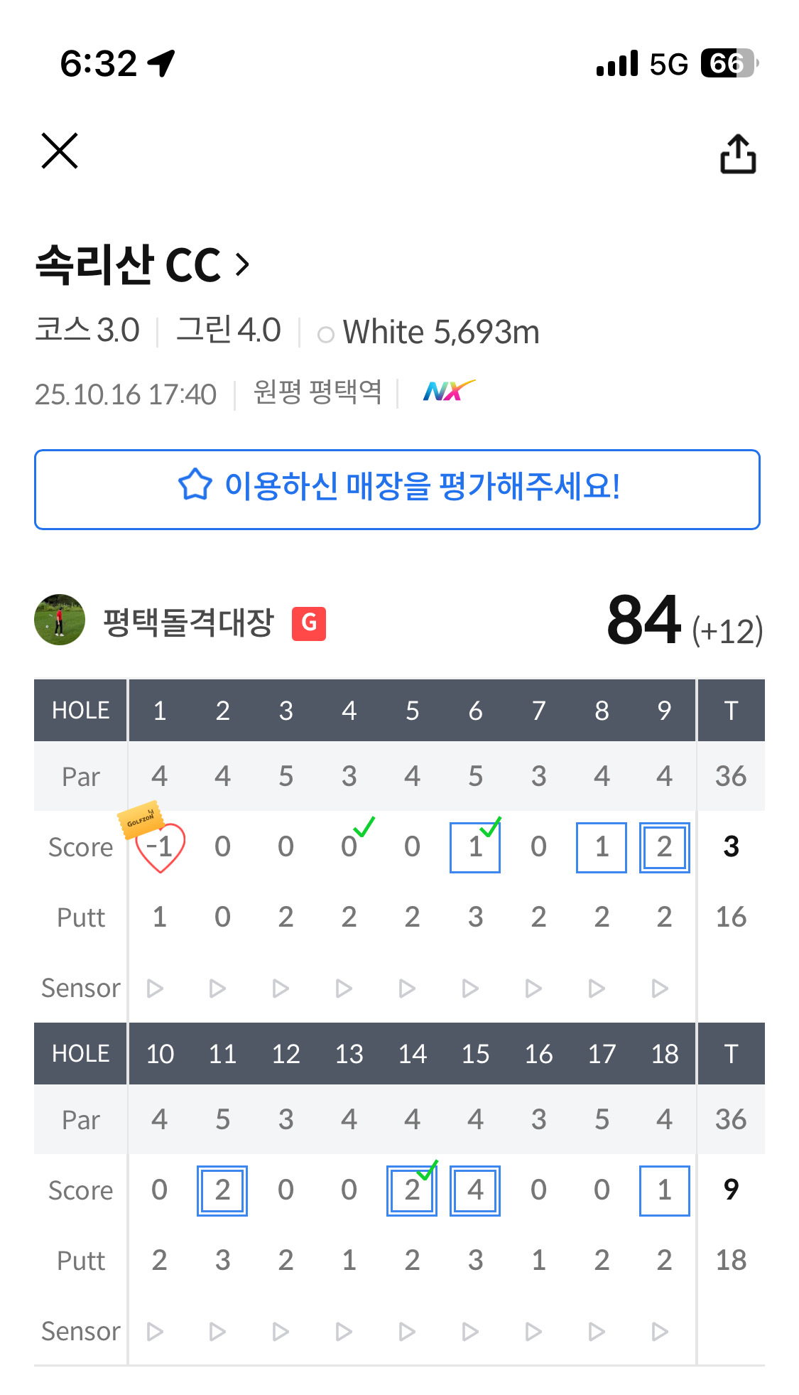Image resolution: width=799 pixels, height=1395 pixels.
Task: Play sensor replay for hole 5
Action: tap(407, 989)
